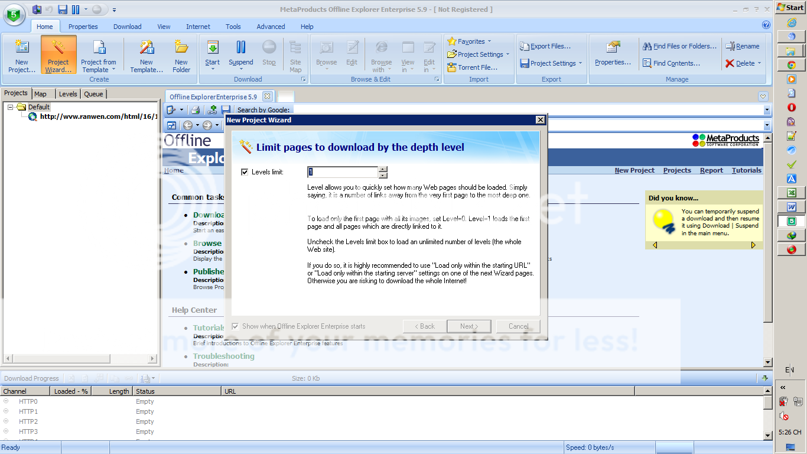Expand the Delete dropdown arrow
This screenshot has width=807, height=454.
(x=759, y=63)
